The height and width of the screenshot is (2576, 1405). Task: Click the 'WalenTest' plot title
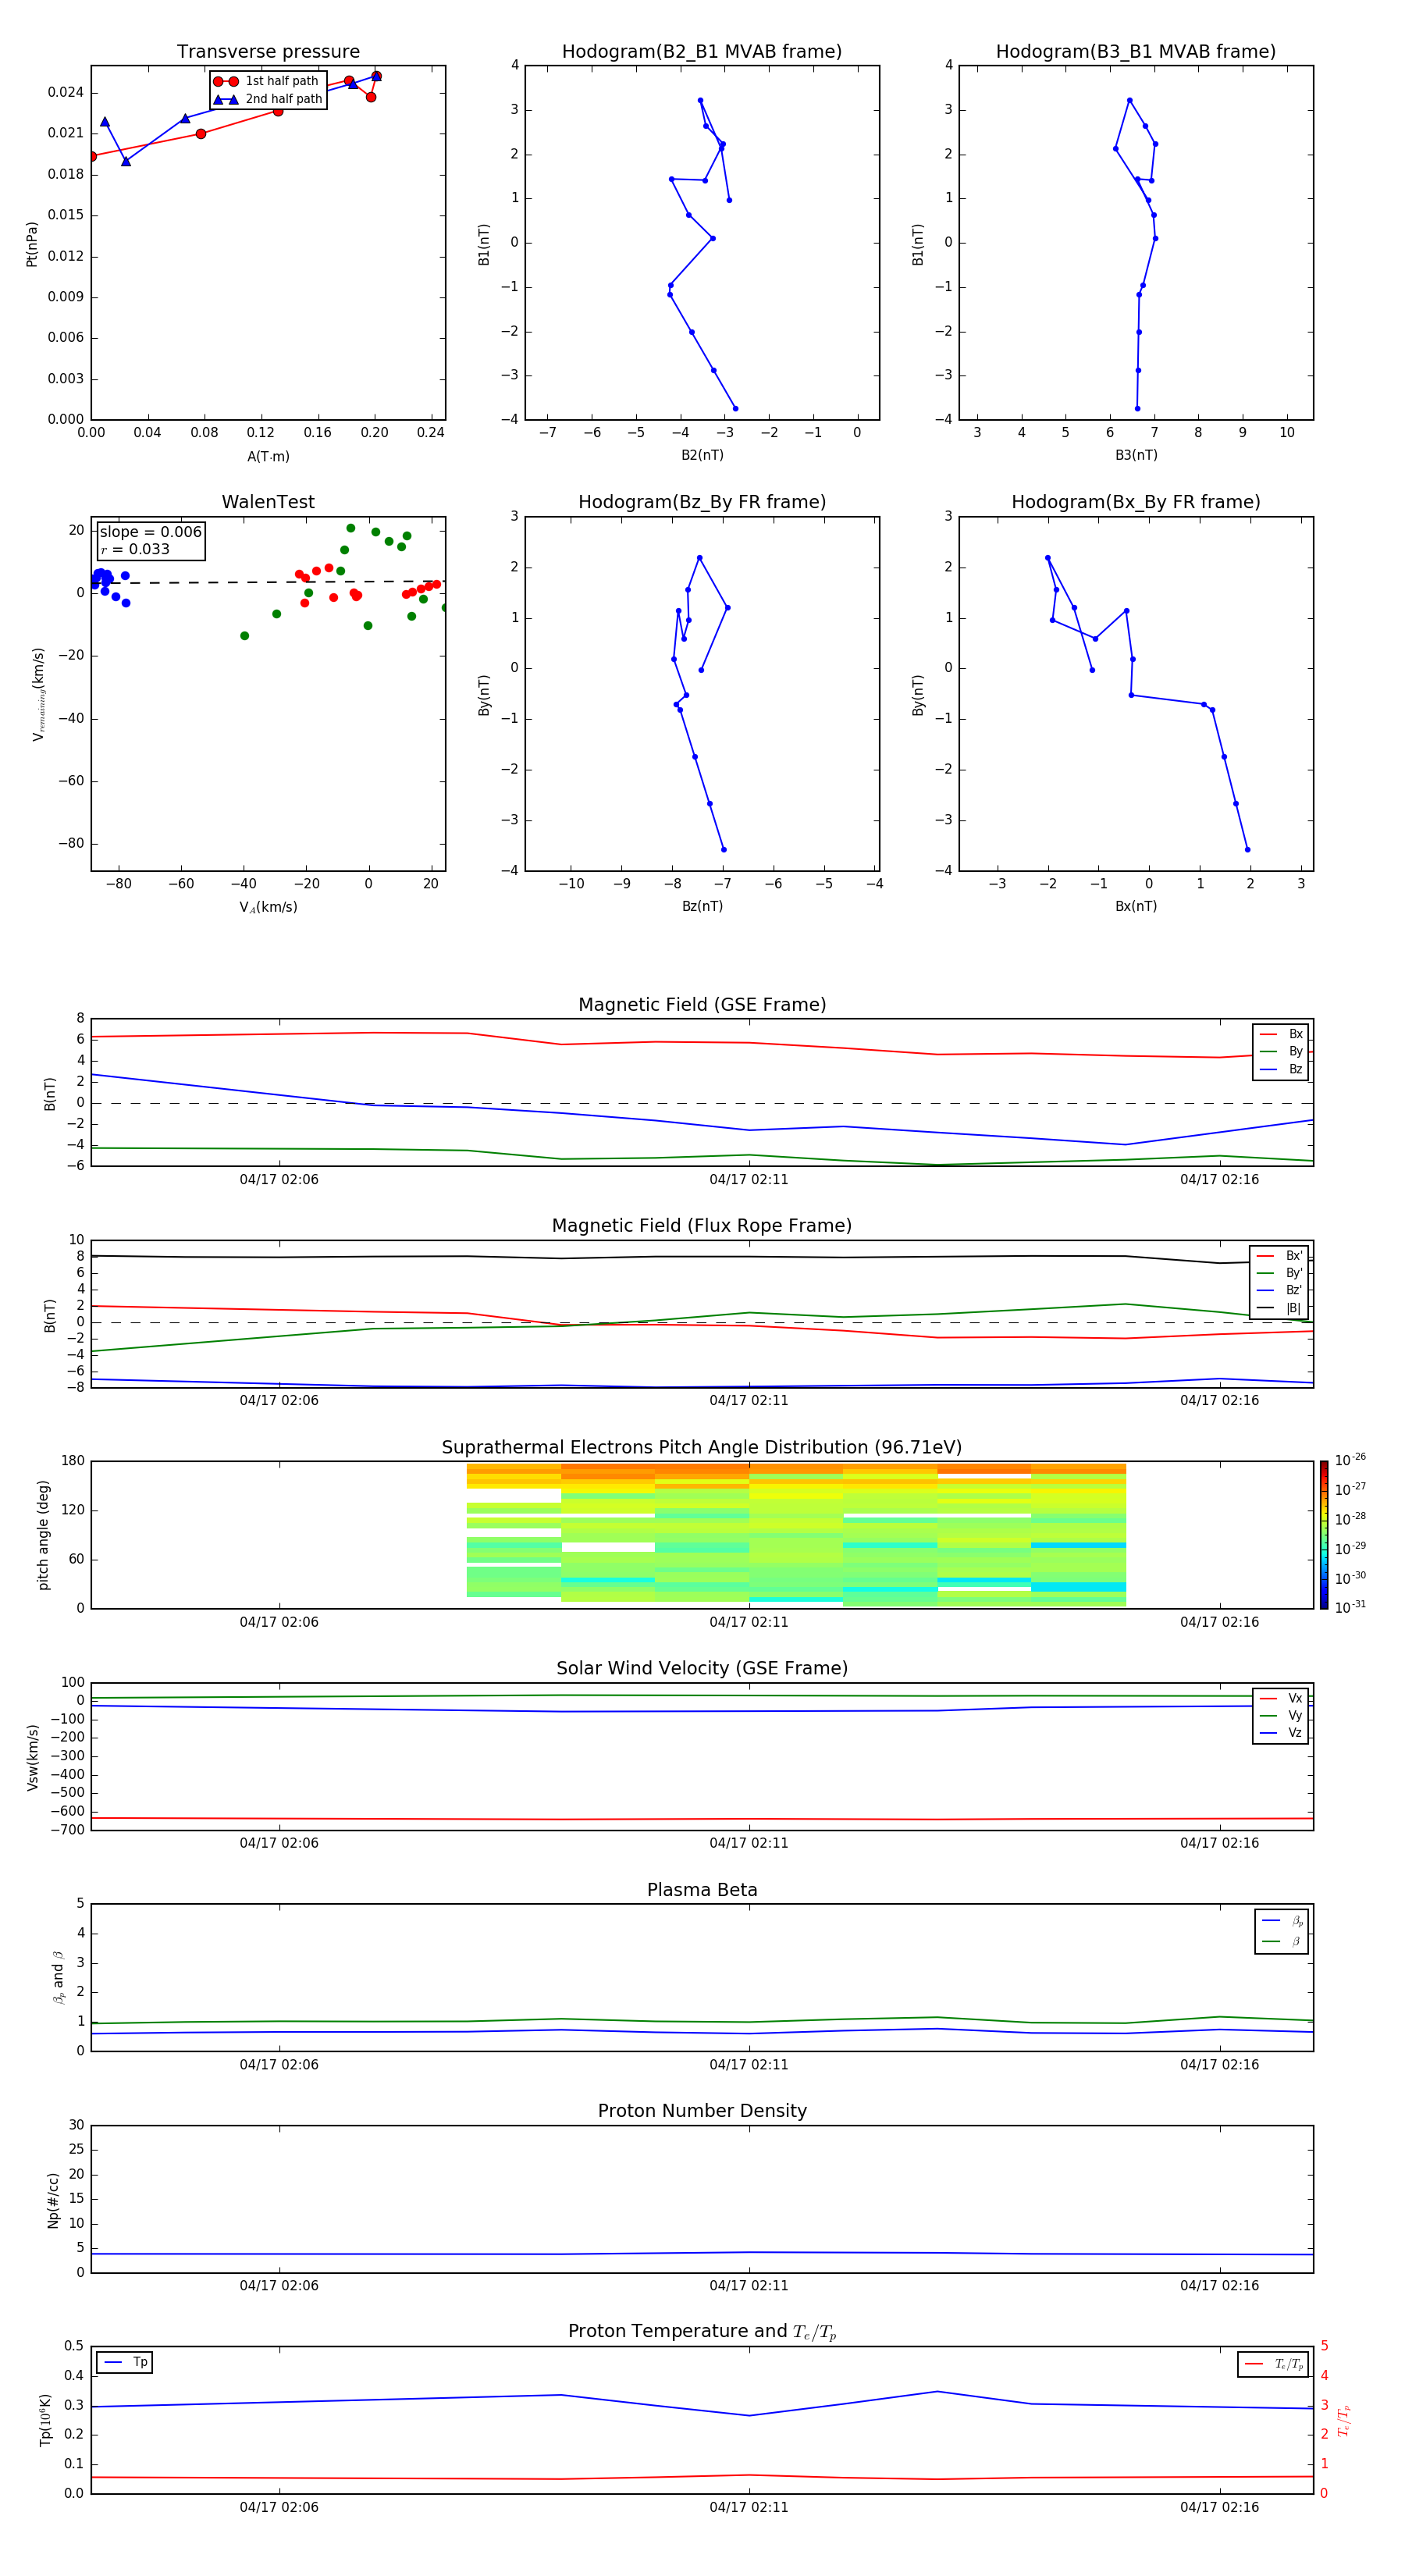pos(268,502)
